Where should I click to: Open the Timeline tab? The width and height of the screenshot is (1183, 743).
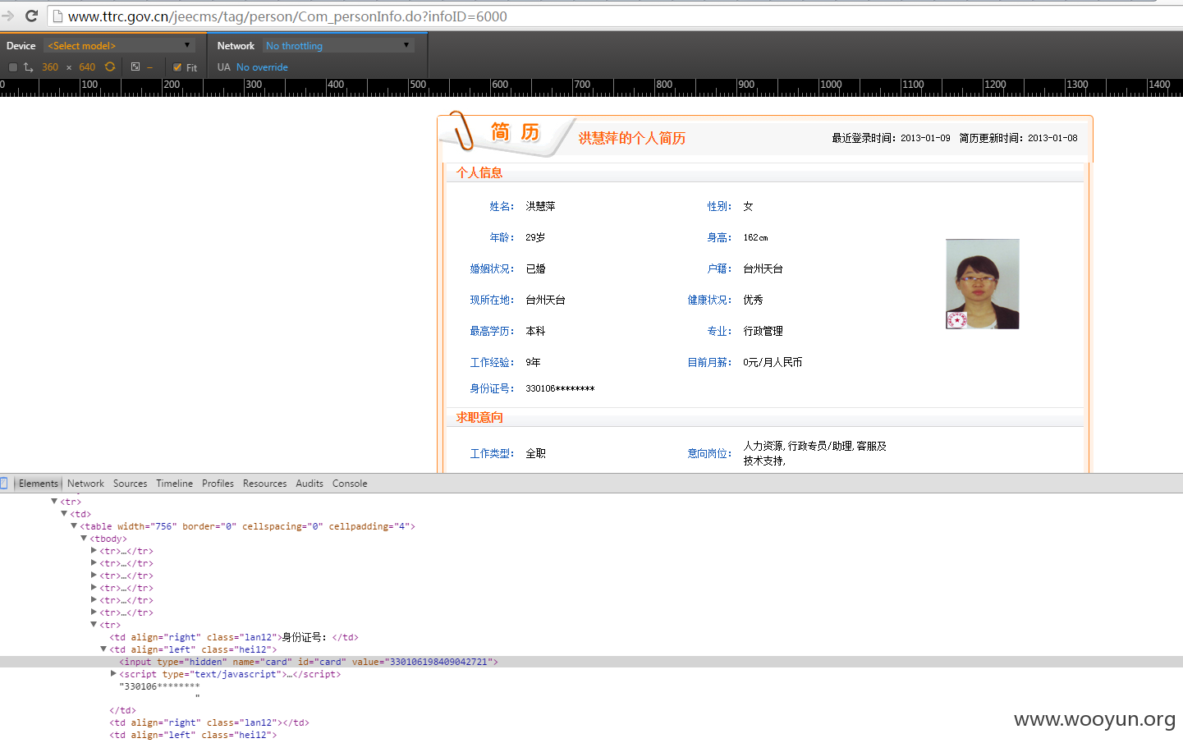pos(174,484)
